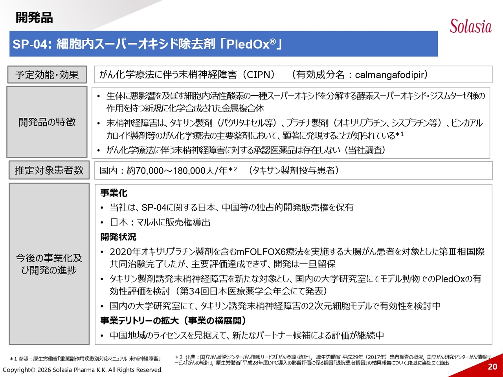Click the bullet mentioning 第34回日本医療薬学会年会

[x=295, y=285]
